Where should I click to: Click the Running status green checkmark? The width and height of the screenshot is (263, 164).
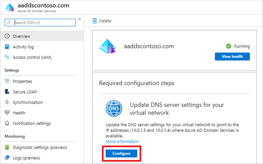(x=229, y=46)
